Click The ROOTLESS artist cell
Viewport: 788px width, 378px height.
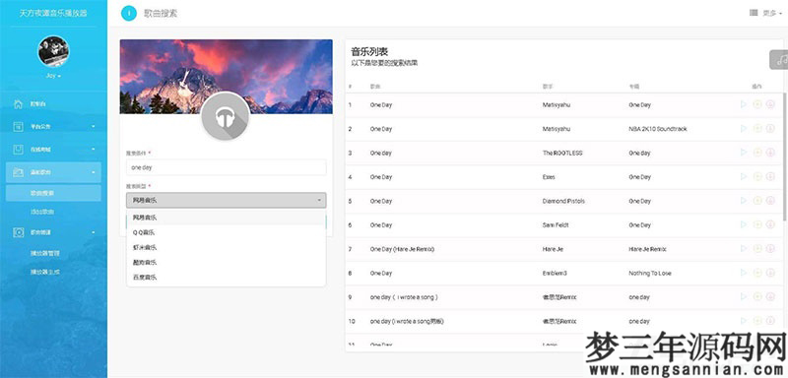pyautogui.click(x=562, y=154)
